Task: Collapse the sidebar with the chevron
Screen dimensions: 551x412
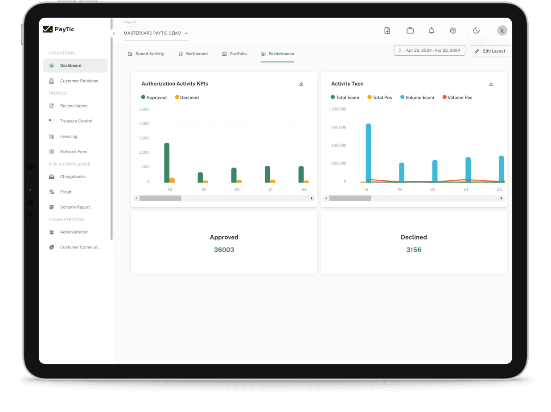Action: coord(114,33)
